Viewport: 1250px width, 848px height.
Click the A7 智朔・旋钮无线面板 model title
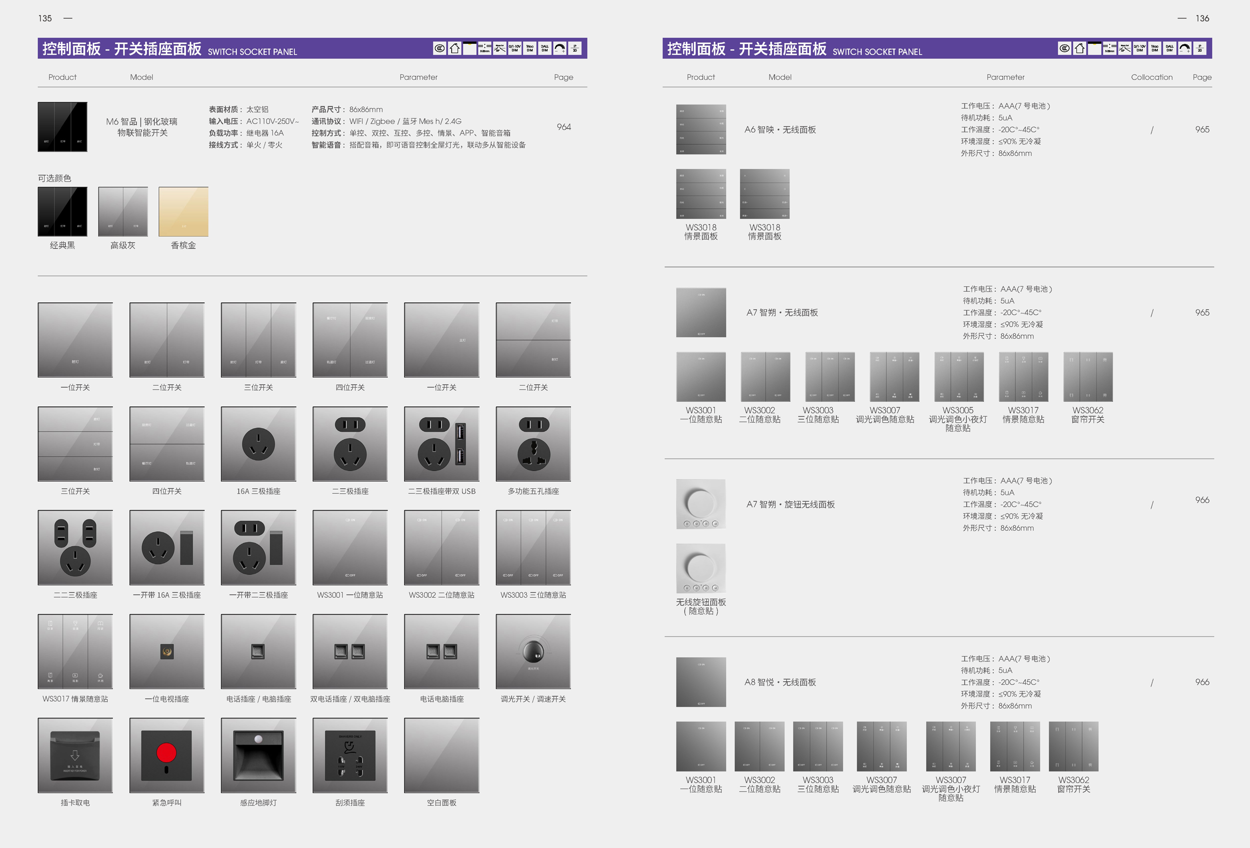(x=790, y=504)
